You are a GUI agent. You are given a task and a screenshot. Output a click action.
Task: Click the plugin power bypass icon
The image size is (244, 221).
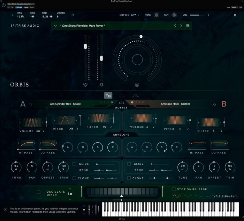3,5
